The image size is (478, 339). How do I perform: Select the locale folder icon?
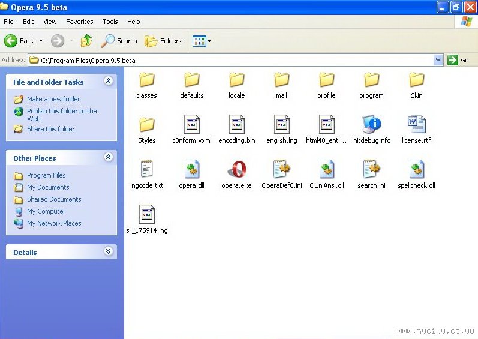(x=237, y=80)
